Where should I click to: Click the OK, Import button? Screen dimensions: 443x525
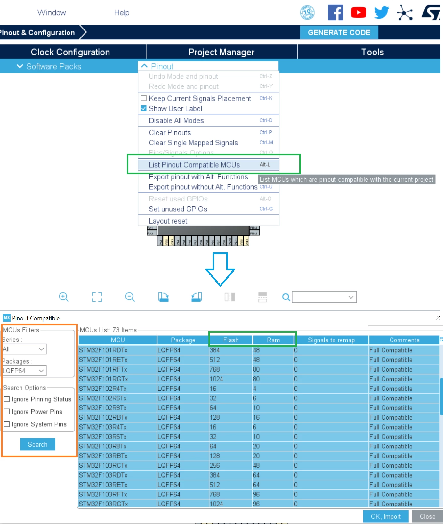(x=386, y=516)
